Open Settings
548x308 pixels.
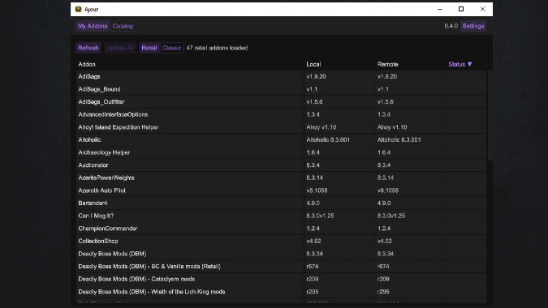472,26
